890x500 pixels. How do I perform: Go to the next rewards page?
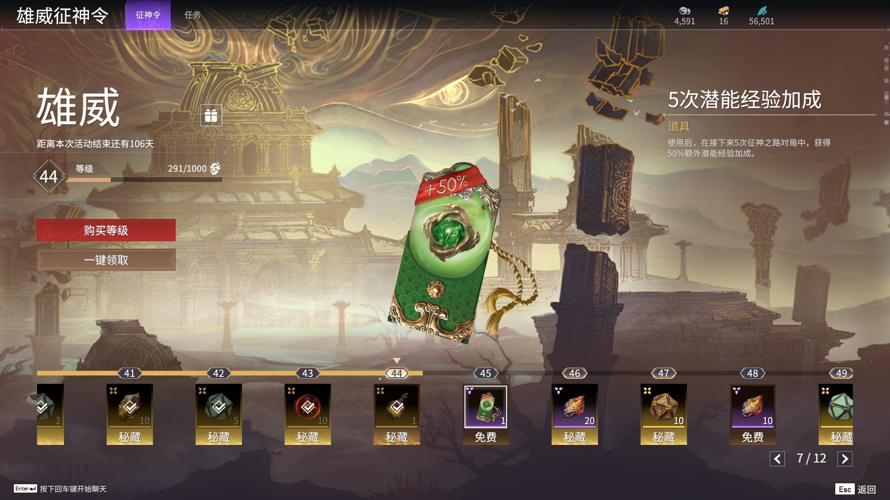845,459
